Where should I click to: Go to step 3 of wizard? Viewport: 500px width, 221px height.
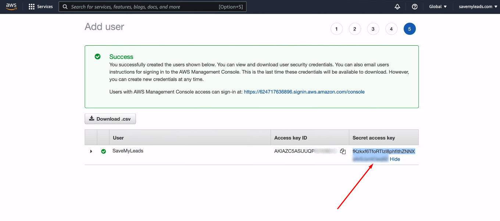point(373,29)
